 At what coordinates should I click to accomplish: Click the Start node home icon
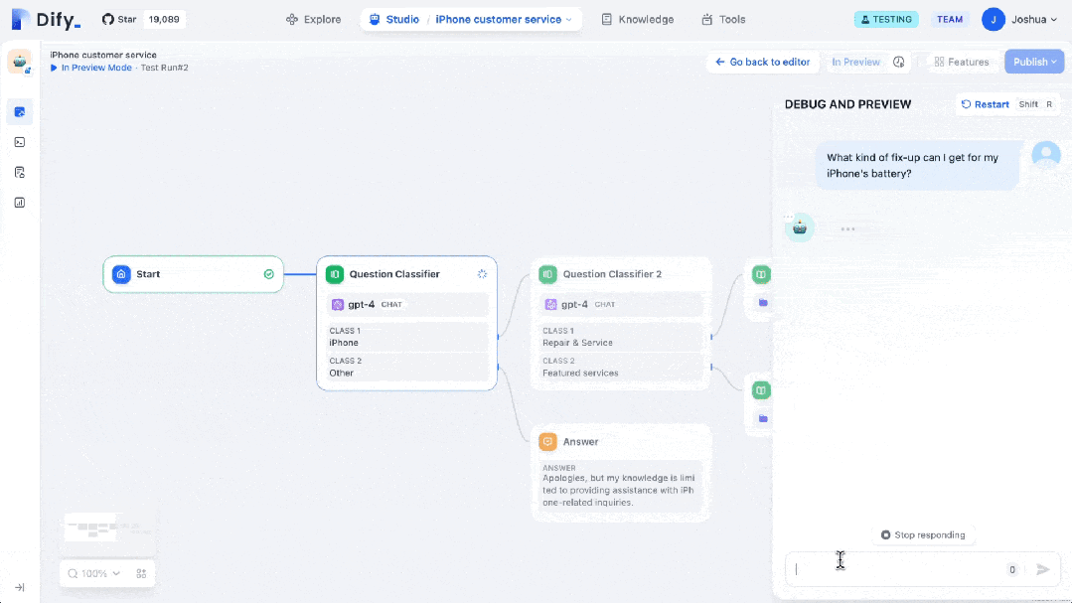click(x=121, y=274)
